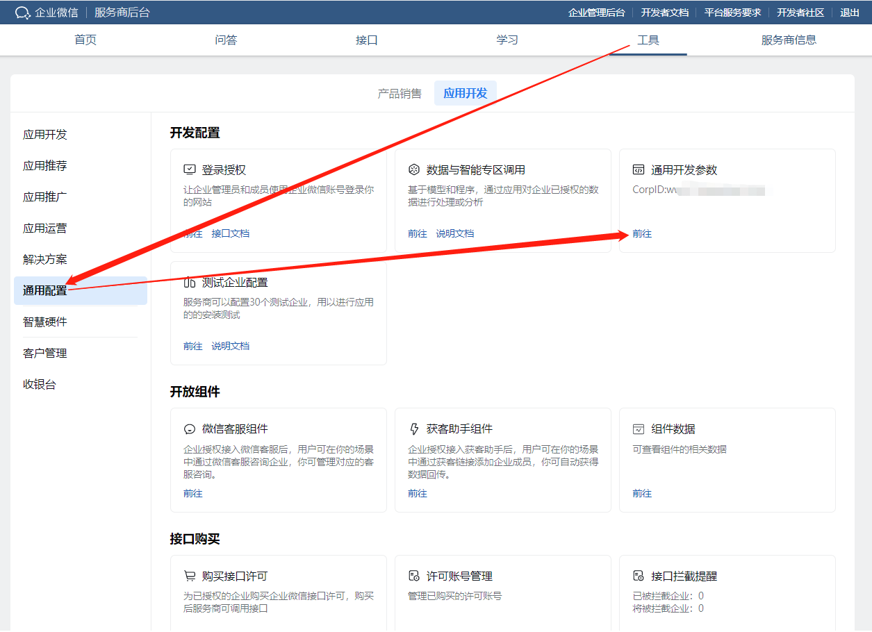872x632 pixels.
Task: Click 前往 under 组件数据
Action: (642, 493)
